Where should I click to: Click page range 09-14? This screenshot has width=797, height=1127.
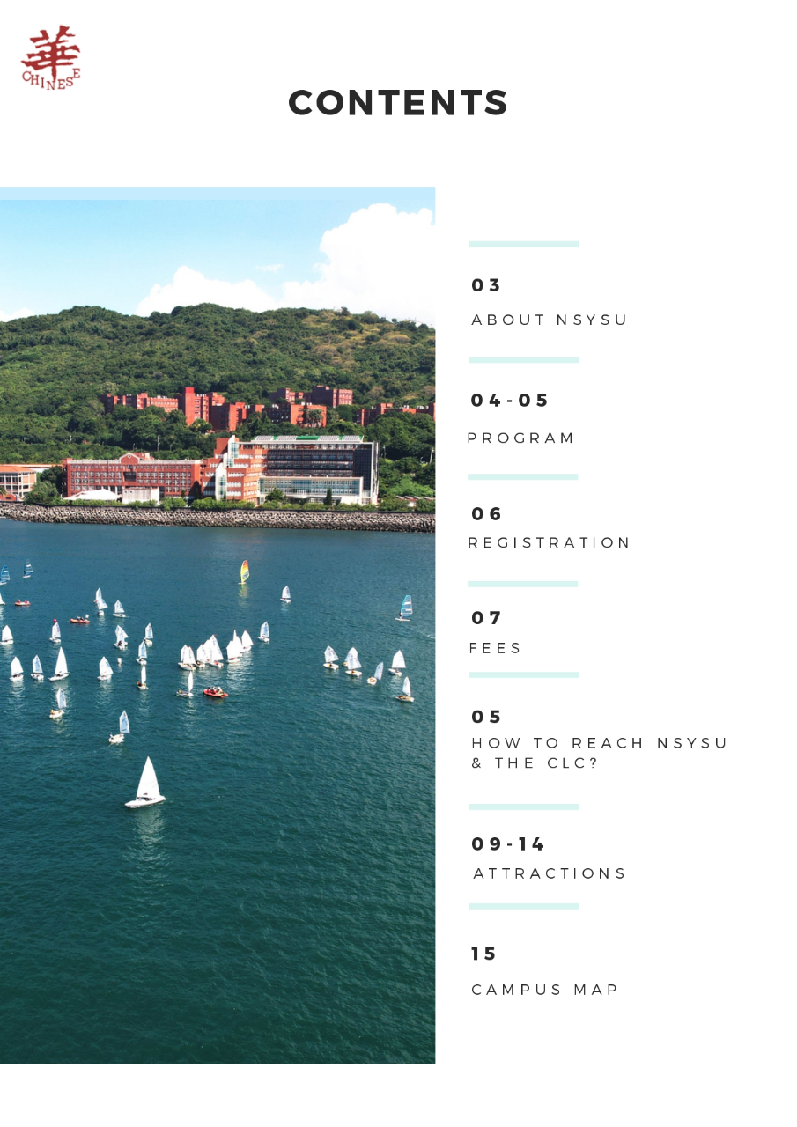click(508, 844)
